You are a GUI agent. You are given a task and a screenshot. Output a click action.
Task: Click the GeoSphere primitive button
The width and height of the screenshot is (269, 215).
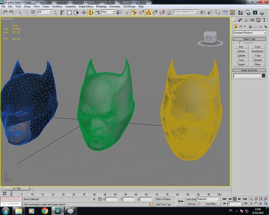257,51
